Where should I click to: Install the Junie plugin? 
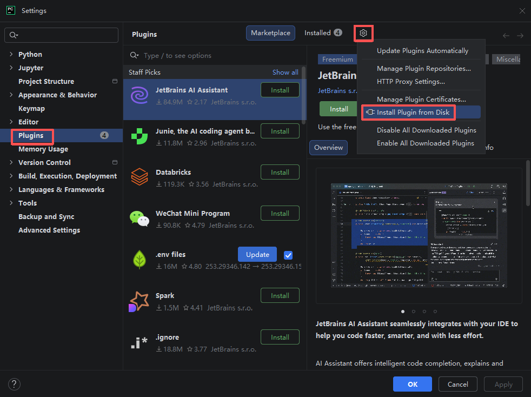coord(280,131)
